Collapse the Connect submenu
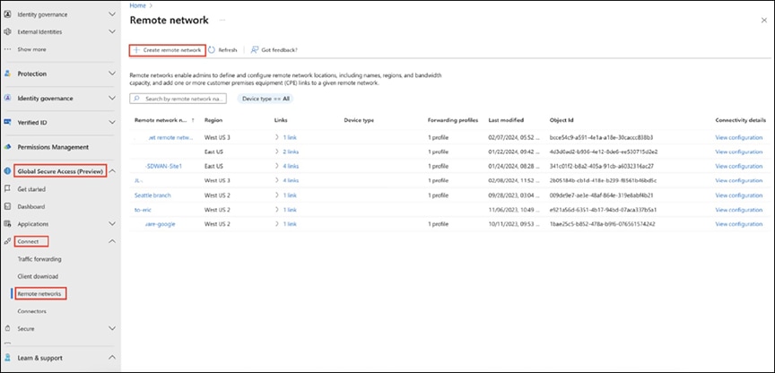Image resolution: width=775 pixels, height=373 pixels. [112, 241]
